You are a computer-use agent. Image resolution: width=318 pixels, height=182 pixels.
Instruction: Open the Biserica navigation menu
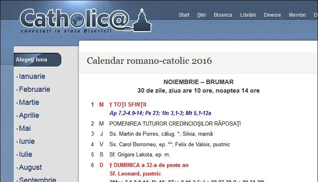[223, 15]
